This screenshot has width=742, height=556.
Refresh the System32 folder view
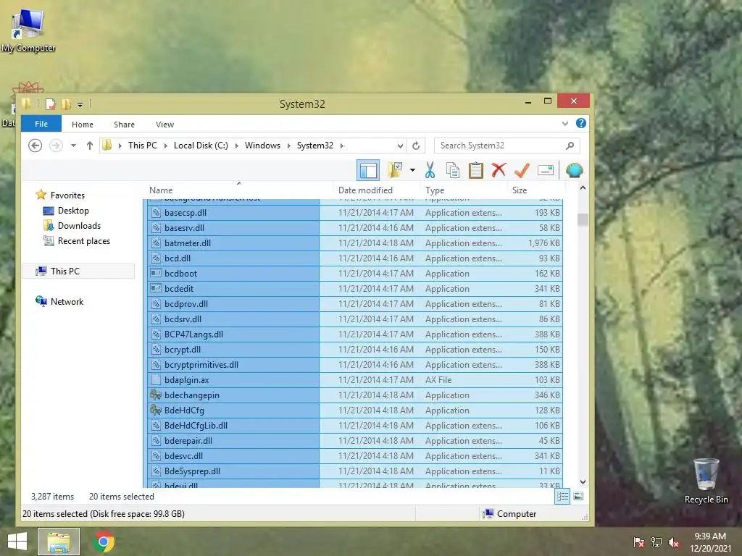(416, 146)
